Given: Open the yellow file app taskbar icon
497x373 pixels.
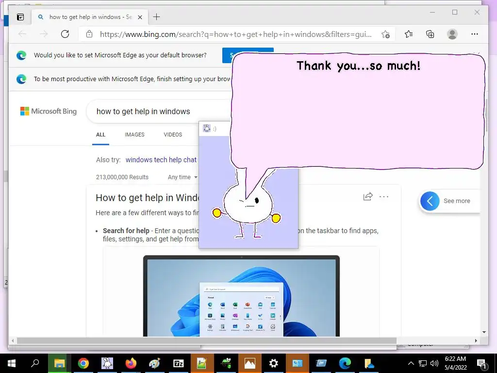Looking at the screenshot, I should (x=368, y=363).
